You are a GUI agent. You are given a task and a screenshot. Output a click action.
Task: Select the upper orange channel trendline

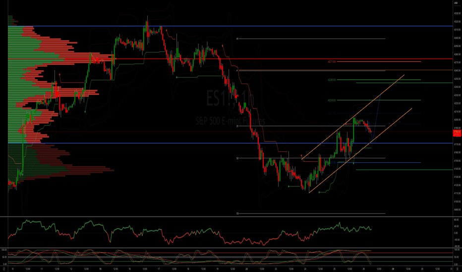(352, 117)
